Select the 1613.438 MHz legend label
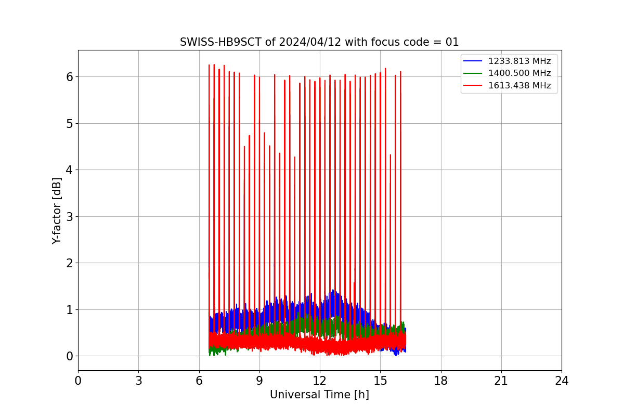Screen dimensions: 624x416 519,86
